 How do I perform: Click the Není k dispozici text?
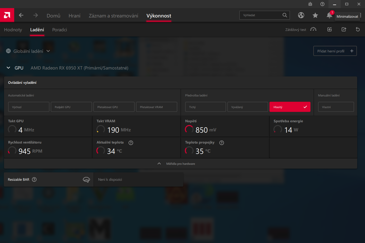(110, 179)
